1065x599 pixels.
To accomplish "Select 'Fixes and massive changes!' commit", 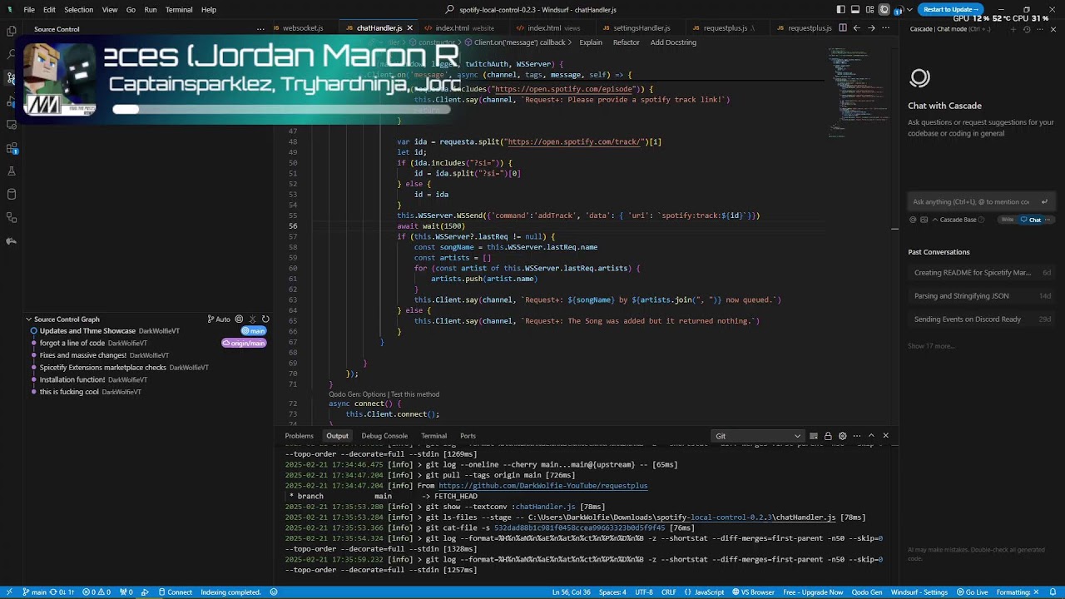I will (83, 355).
